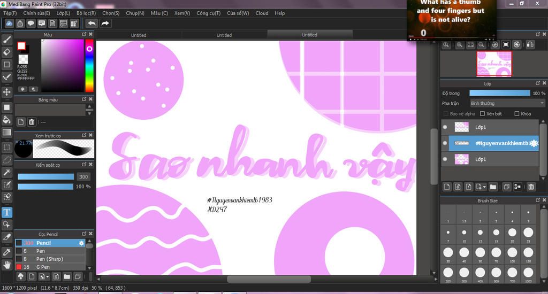Enable the Khóa lock checkbox

[x=516, y=113]
